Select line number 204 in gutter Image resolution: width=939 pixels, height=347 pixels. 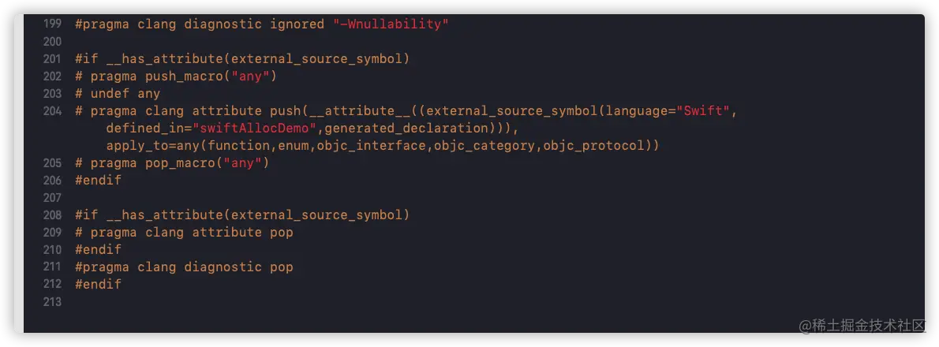coord(52,110)
